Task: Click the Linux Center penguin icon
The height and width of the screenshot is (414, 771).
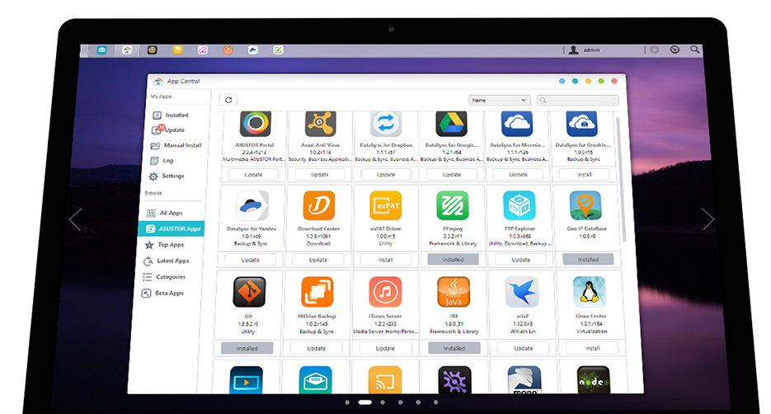Action: click(588, 292)
